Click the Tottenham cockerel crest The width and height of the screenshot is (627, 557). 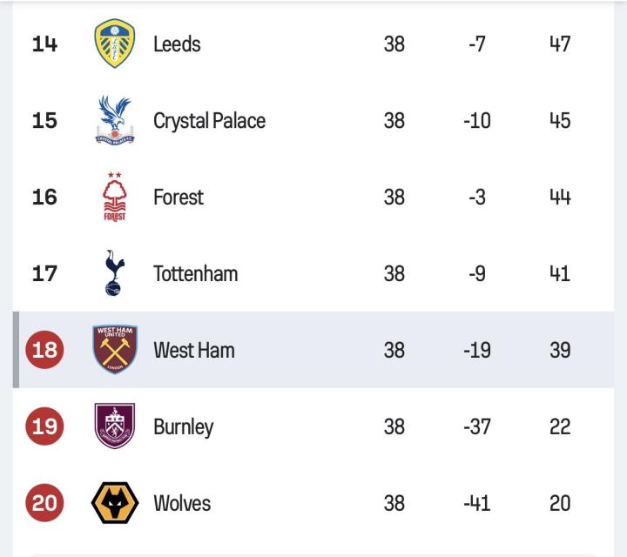[x=114, y=273]
